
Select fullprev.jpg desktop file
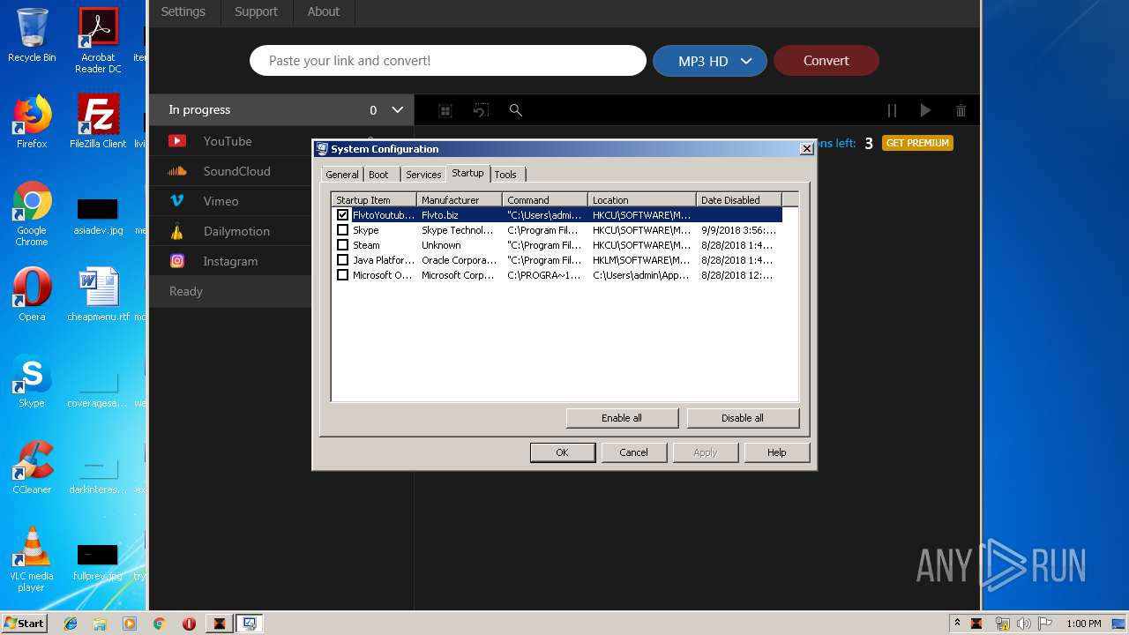click(x=98, y=562)
